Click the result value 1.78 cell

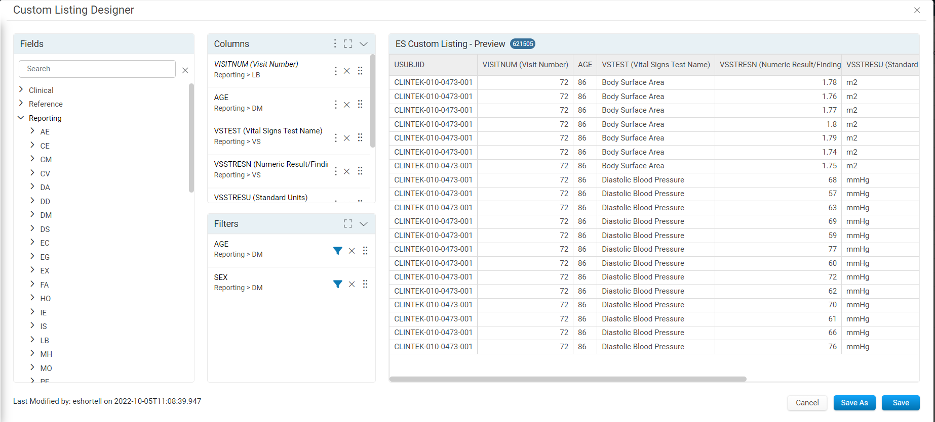[x=778, y=82]
